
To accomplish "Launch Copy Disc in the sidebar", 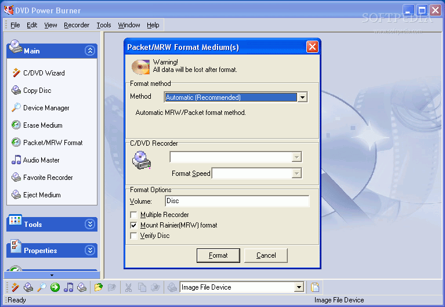I will [31, 91].
